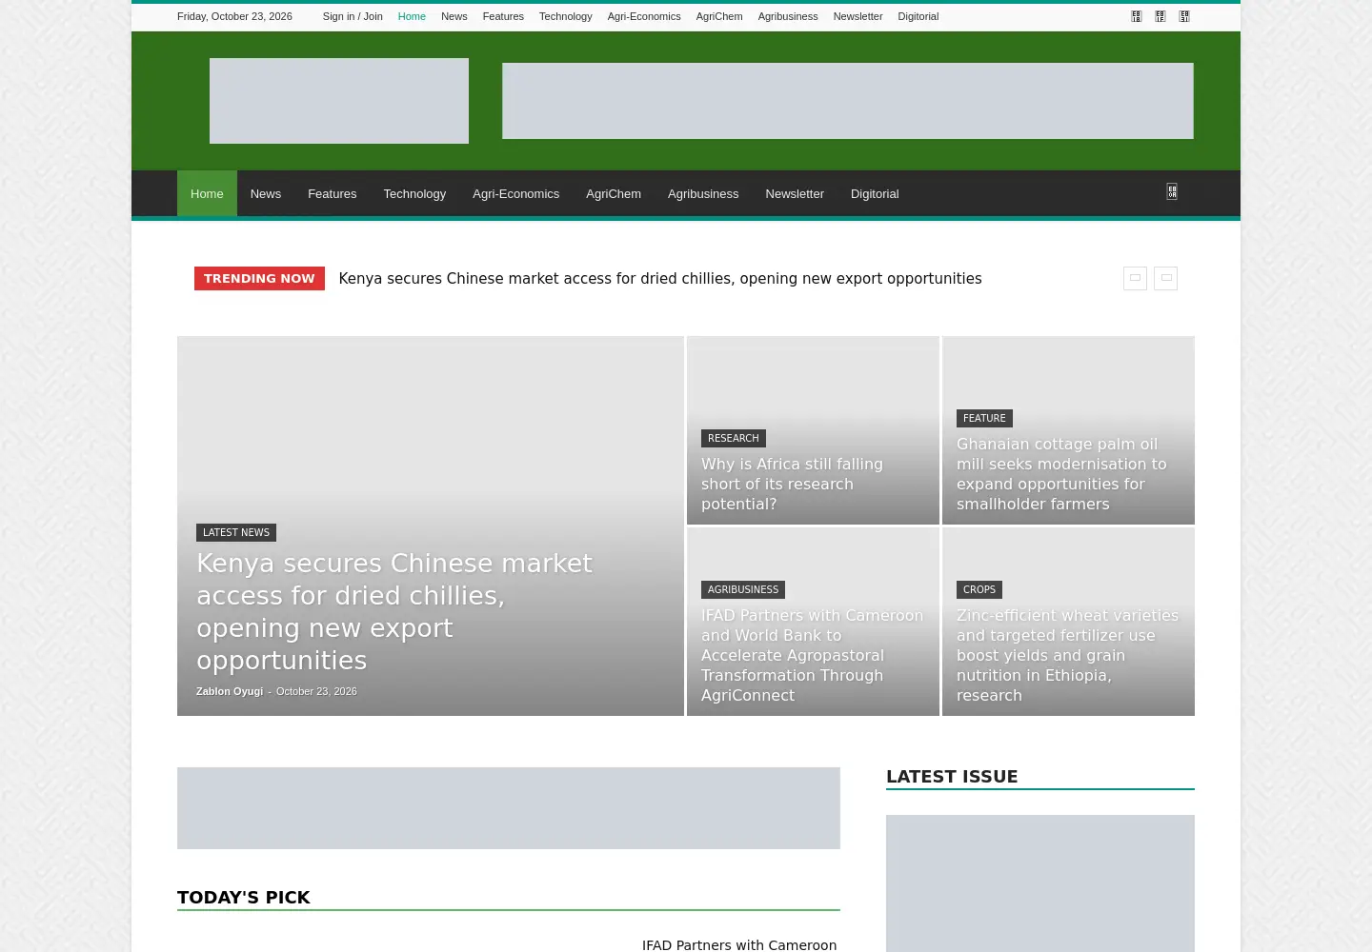Go to Features in the dark main menu
This screenshot has width=1372, height=952.
[332, 193]
